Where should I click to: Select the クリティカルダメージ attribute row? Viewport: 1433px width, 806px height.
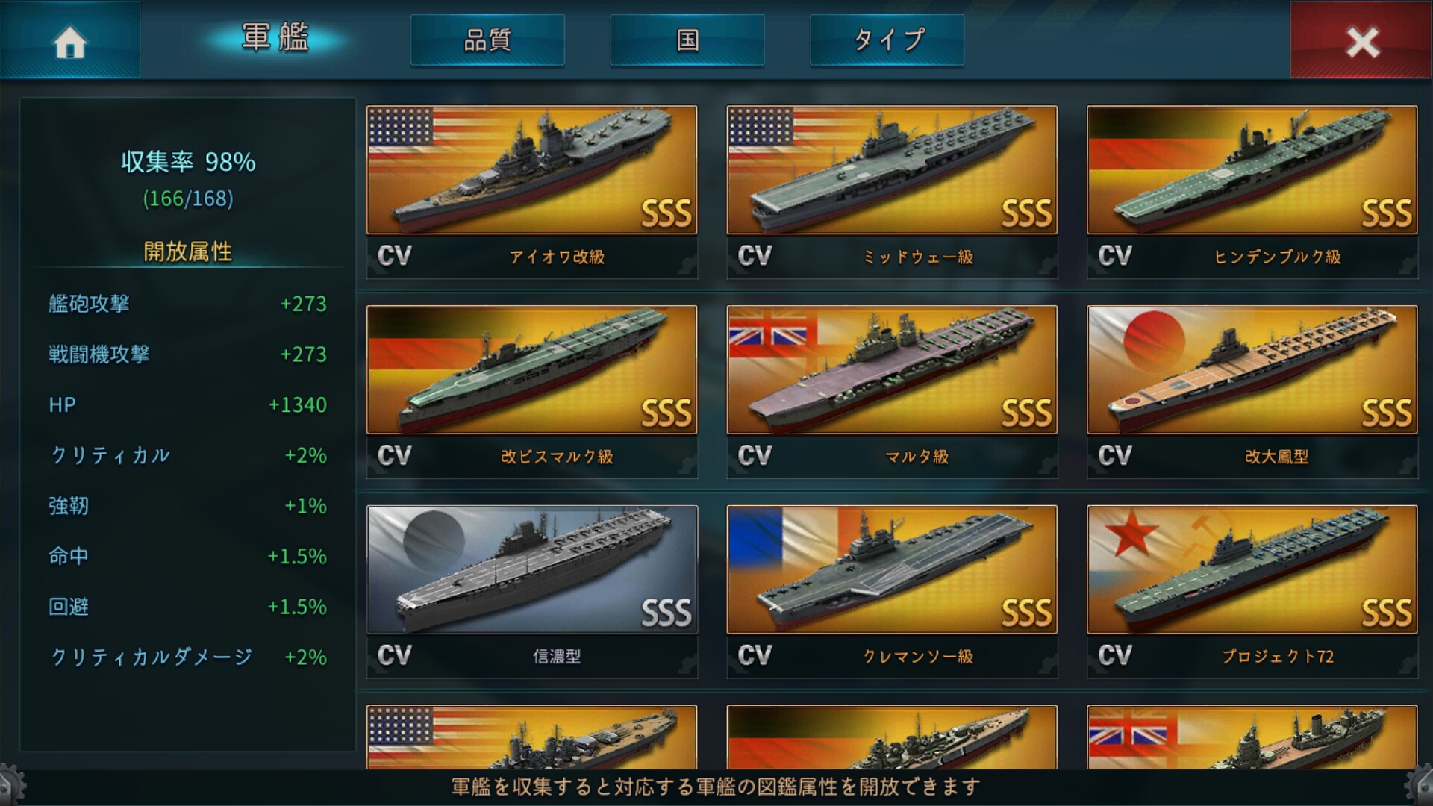coord(188,657)
